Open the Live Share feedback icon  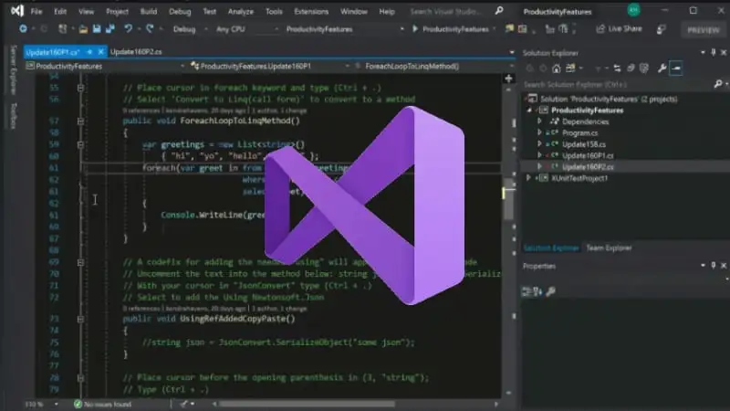(661, 29)
